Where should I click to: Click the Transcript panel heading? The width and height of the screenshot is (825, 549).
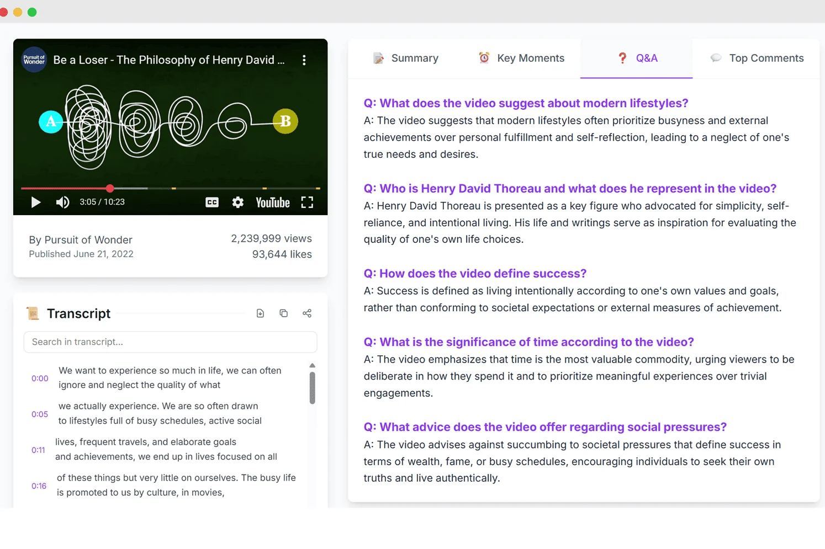[x=78, y=313]
